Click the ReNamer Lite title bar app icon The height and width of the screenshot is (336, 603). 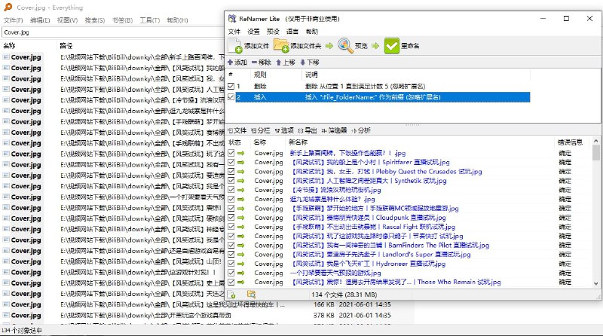pyautogui.click(x=232, y=18)
